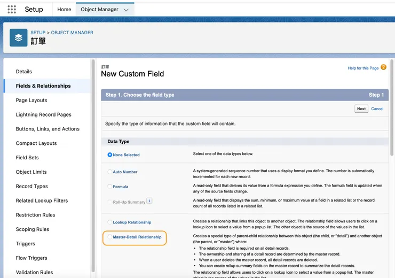
Task: Pick the Lookup Relationship radio button
Action: coord(110,222)
